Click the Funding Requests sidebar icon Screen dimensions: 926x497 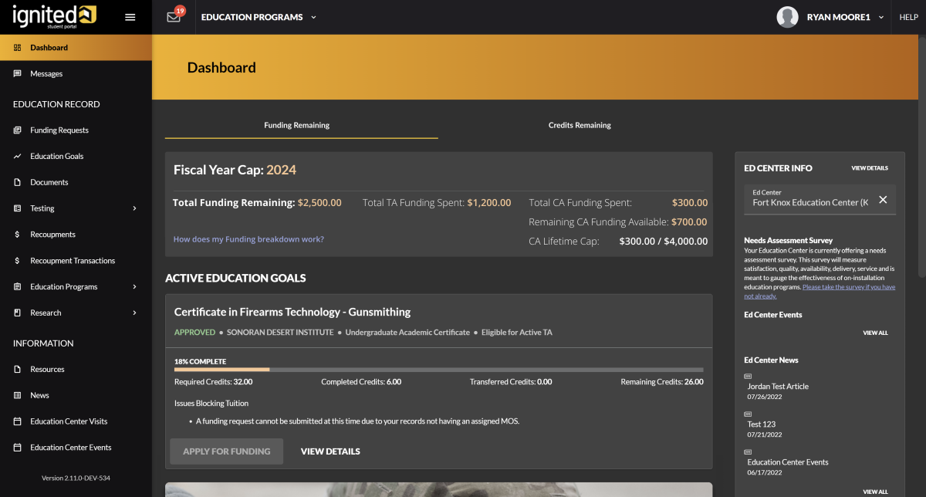pyautogui.click(x=17, y=130)
